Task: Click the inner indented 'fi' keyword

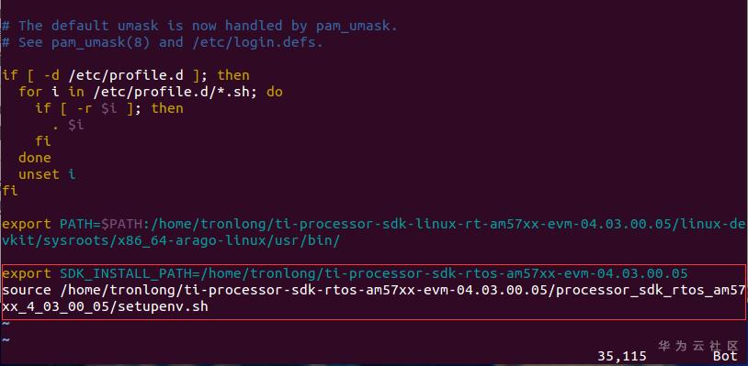Action: [x=42, y=141]
